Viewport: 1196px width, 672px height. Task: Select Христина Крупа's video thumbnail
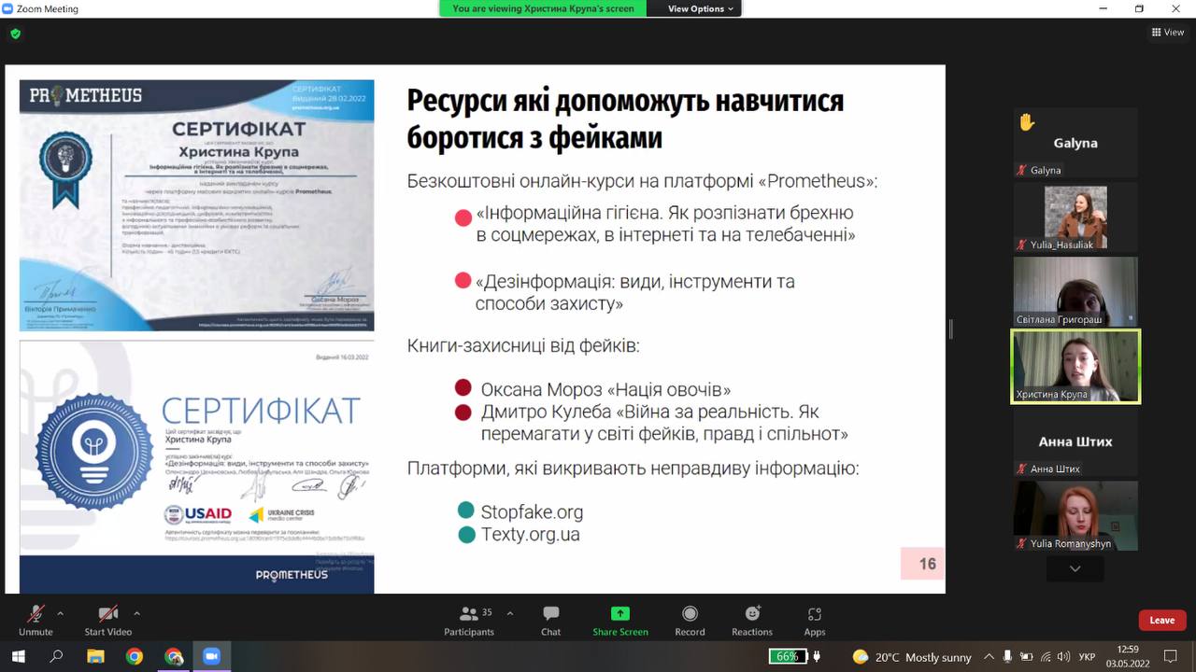[x=1075, y=366]
